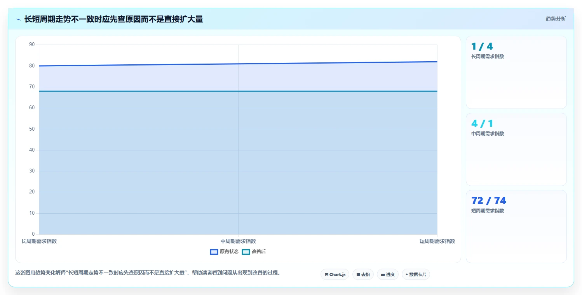Click the lightning icon beside the title

click(x=18, y=19)
